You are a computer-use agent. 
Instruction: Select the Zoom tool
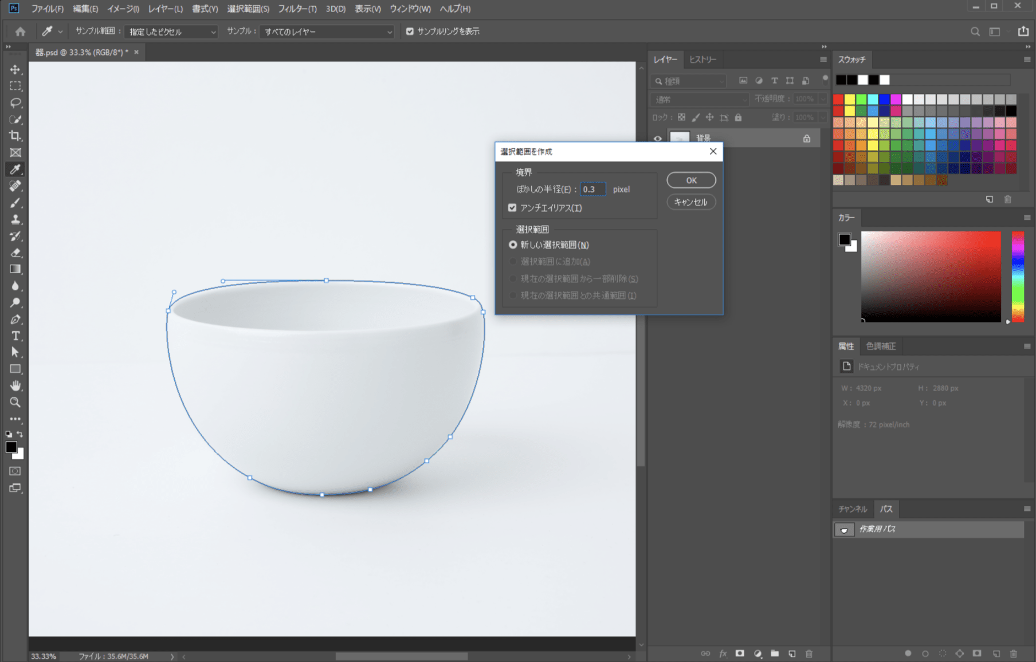point(15,402)
